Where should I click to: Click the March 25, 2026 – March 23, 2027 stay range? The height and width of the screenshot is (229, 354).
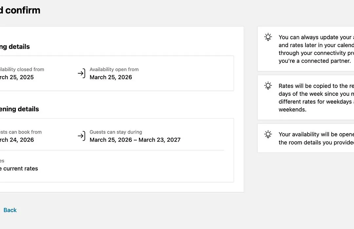(135, 140)
